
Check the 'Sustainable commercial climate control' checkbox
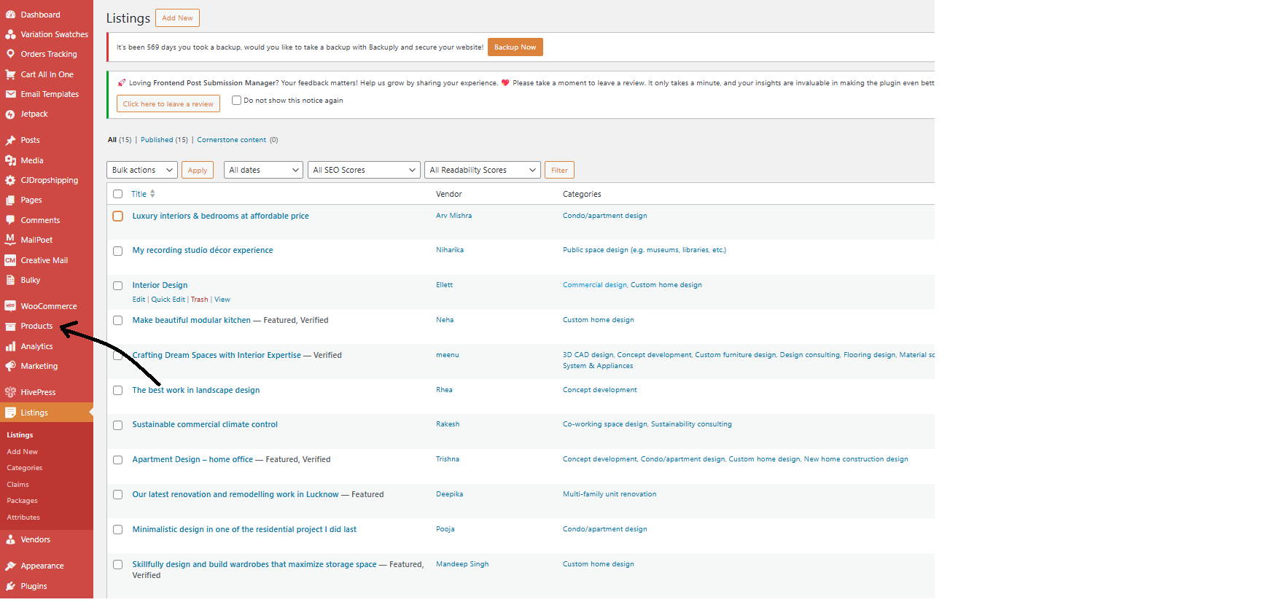coord(117,425)
